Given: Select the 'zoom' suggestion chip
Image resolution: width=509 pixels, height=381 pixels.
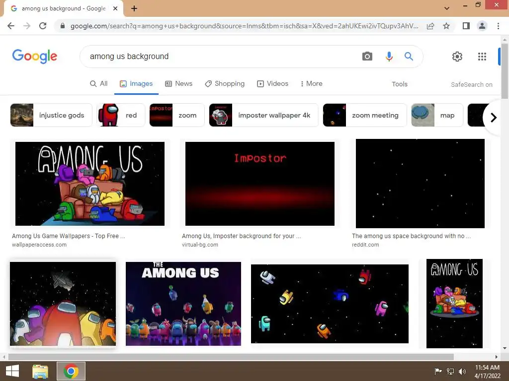Looking at the screenshot, I should [x=177, y=115].
